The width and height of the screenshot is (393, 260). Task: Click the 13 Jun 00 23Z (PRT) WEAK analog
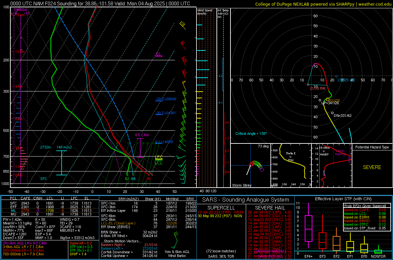click(221, 212)
